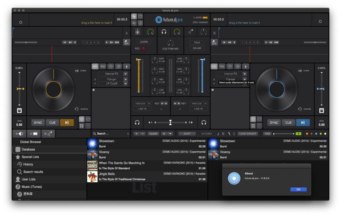
Task: Click the move-down arrow next to CLEAR
Action: pyautogui.click(x=170, y=134)
